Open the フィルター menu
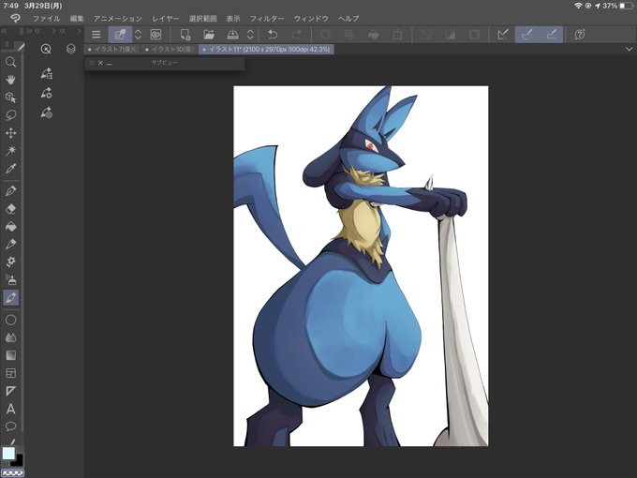Image resolution: width=637 pixels, height=478 pixels. tap(267, 19)
